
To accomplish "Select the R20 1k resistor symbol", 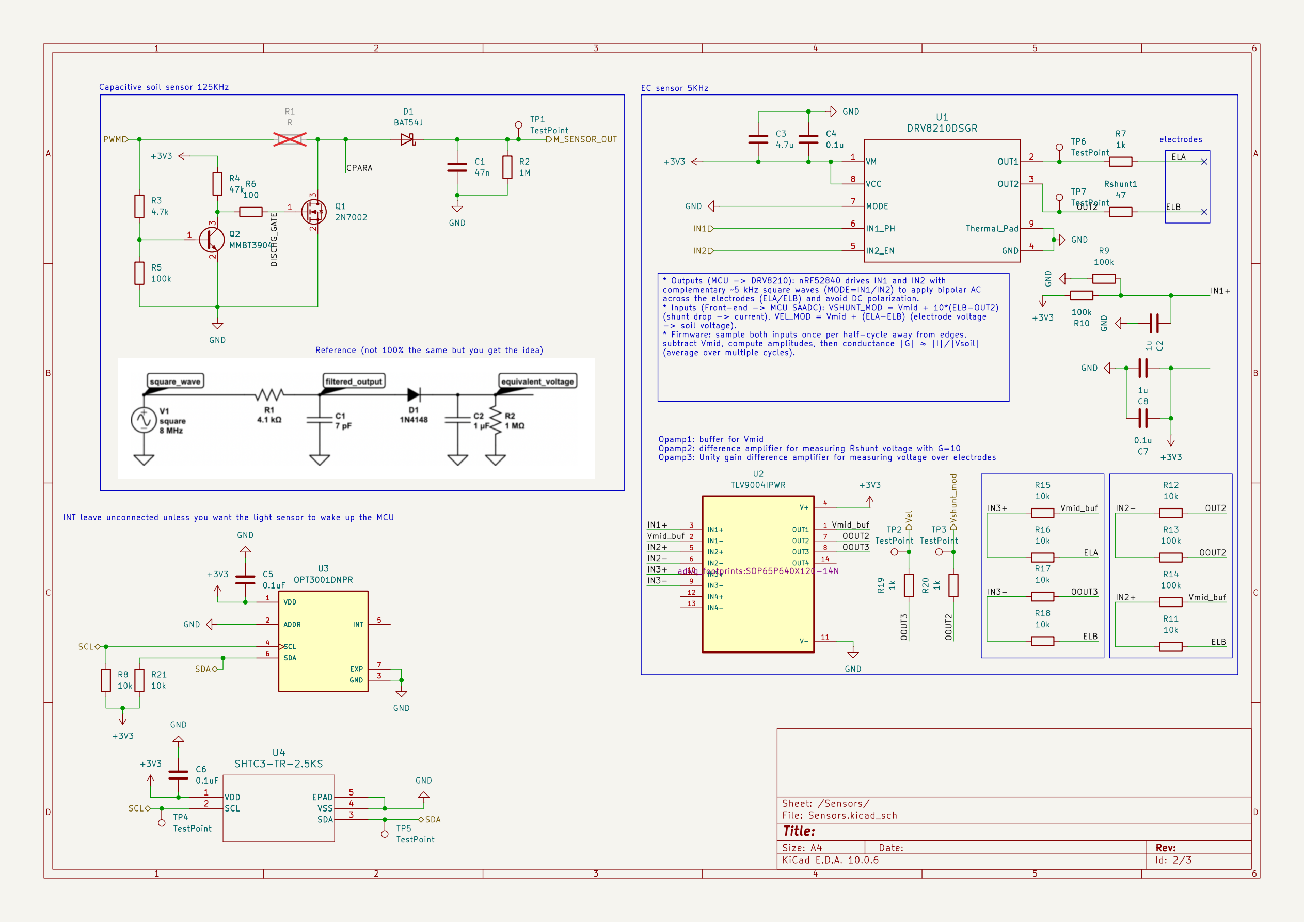I will [x=953, y=585].
